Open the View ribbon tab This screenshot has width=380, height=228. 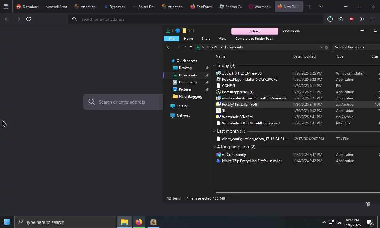click(222, 39)
